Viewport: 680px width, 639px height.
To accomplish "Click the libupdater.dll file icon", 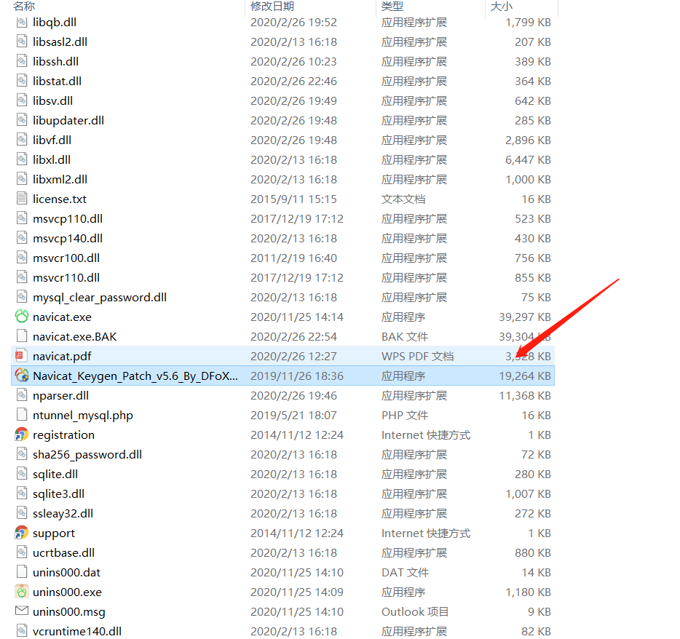I will pyautogui.click(x=22, y=119).
